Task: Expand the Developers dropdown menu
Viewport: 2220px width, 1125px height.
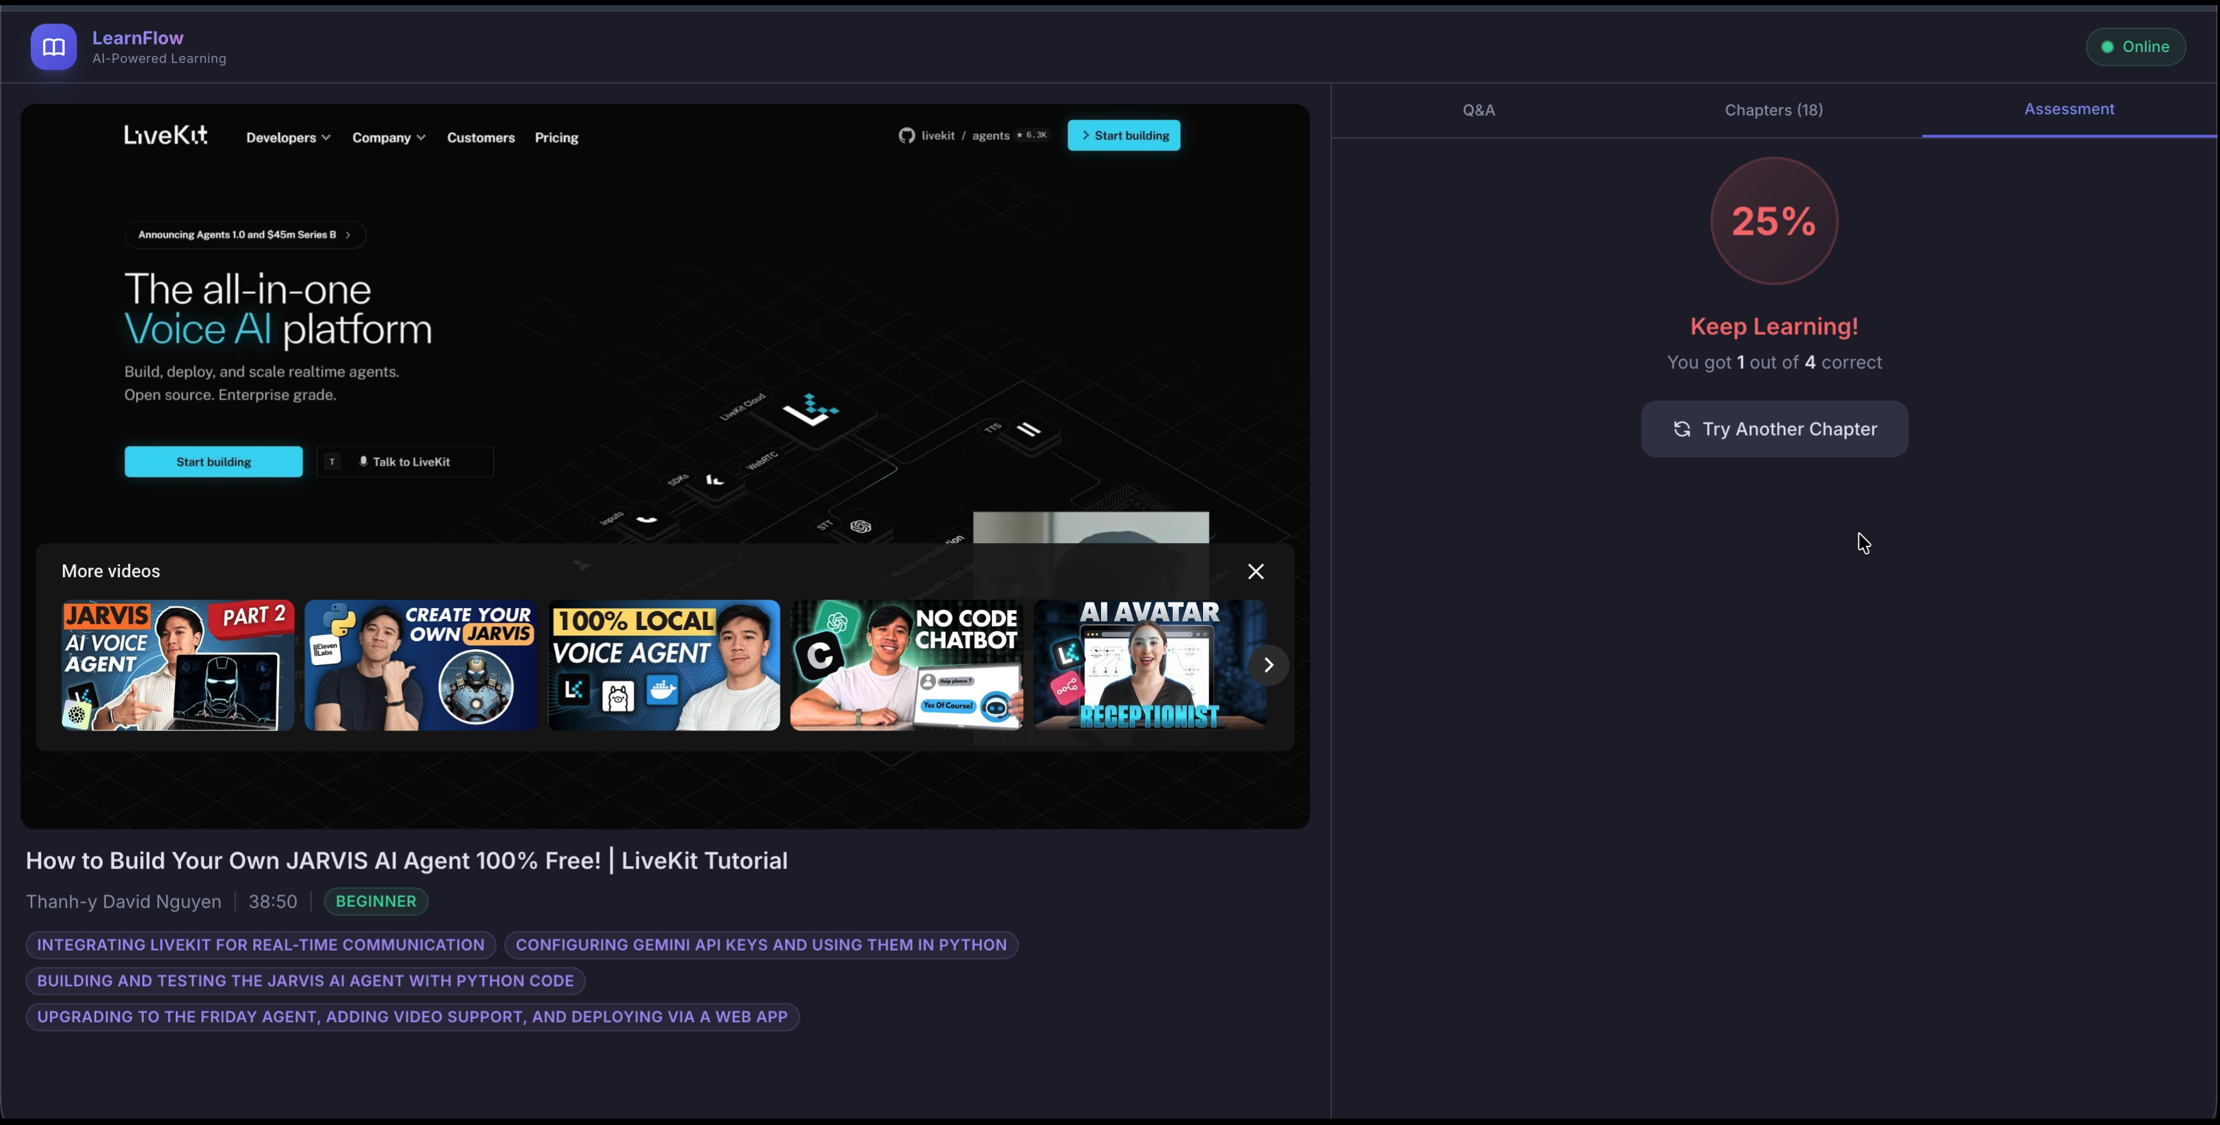Action: click(288, 138)
